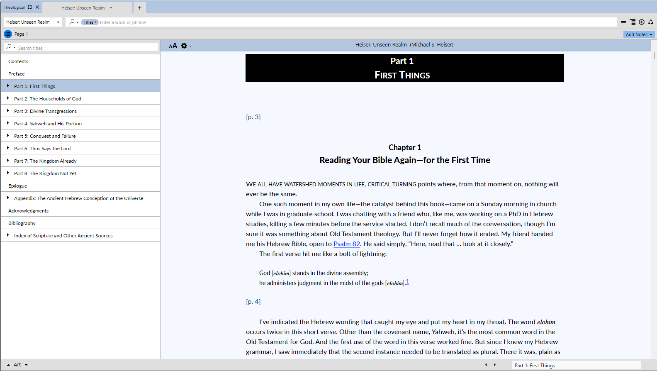The width and height of the screenshot is (657, 371).
Task: Click the recycle triangle icon
Action: 651,22
